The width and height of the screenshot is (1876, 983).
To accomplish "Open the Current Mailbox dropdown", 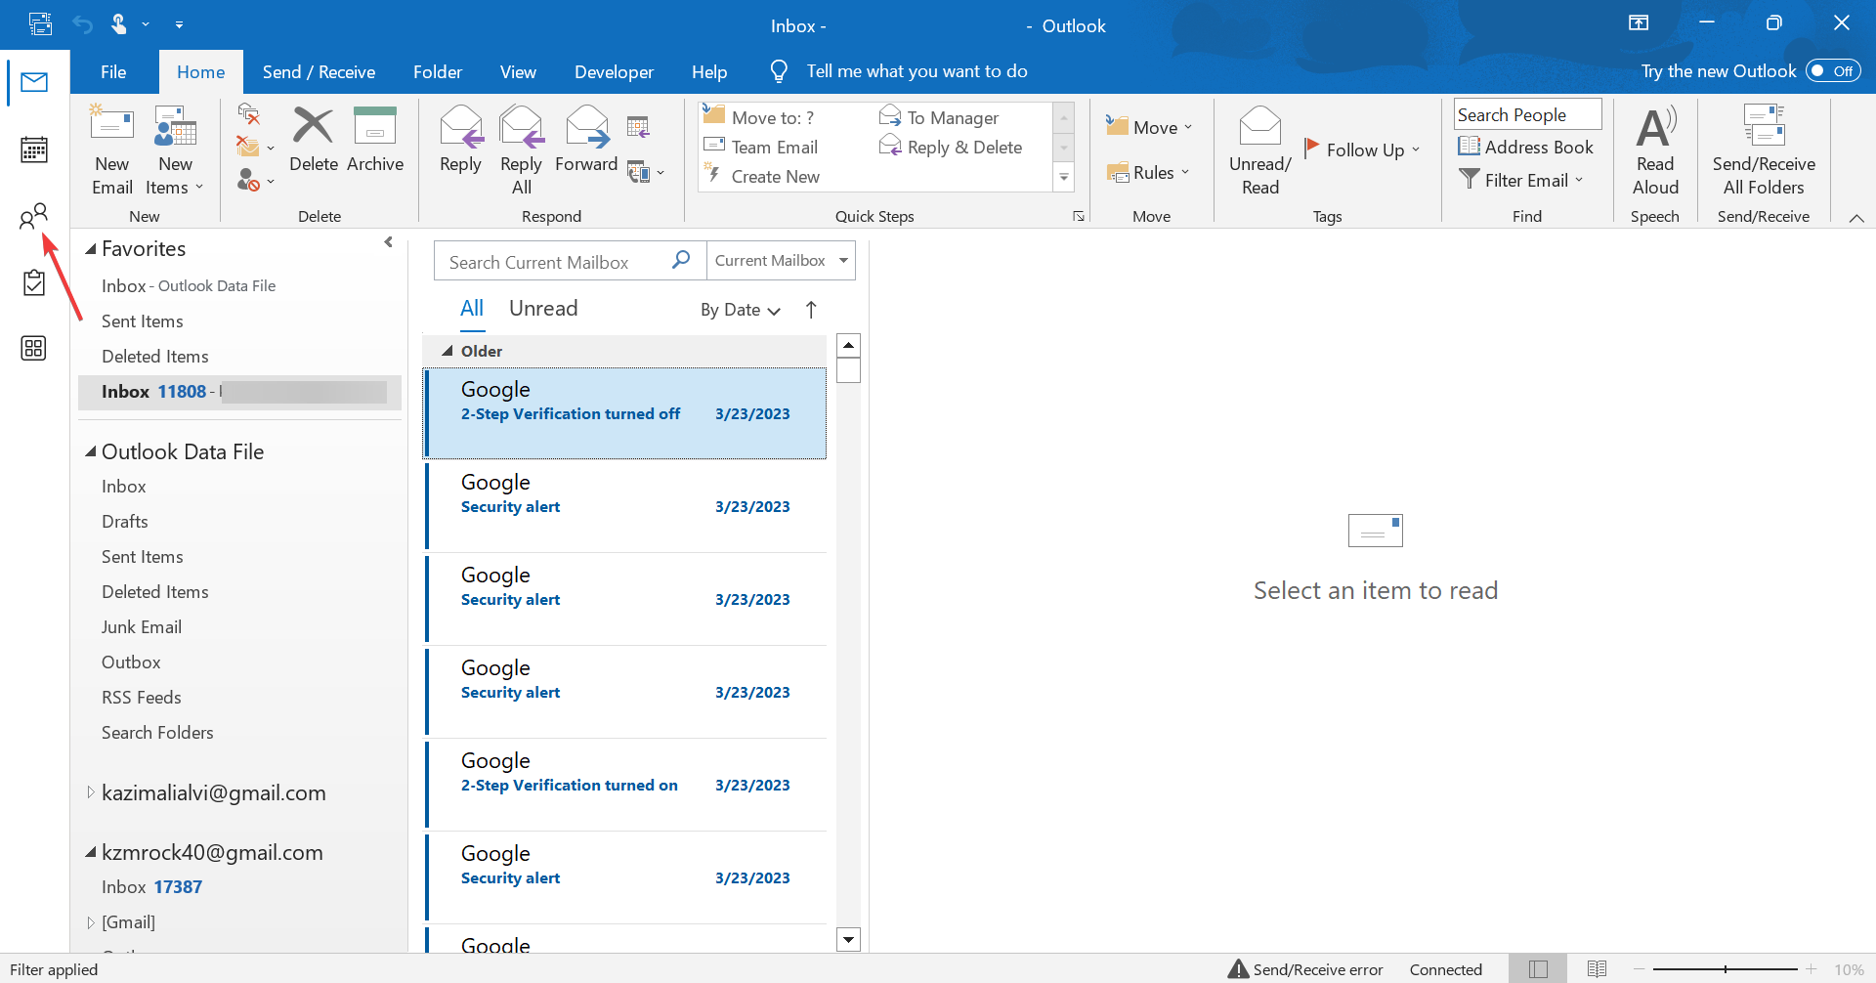I will click(780, 260).
